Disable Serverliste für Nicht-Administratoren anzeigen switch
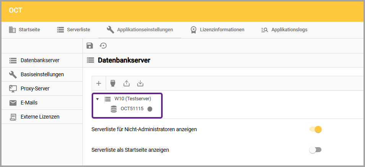365x167 pixels. pyautogui.click(x=316, y=129)
